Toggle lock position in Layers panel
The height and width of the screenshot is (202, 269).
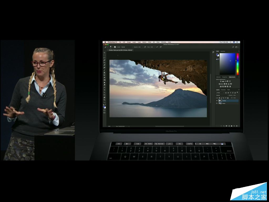pos(224,98)
